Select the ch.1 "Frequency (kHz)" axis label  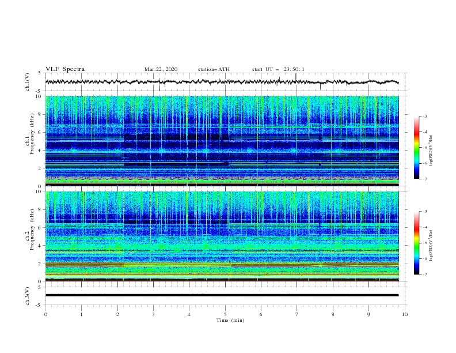32,134
